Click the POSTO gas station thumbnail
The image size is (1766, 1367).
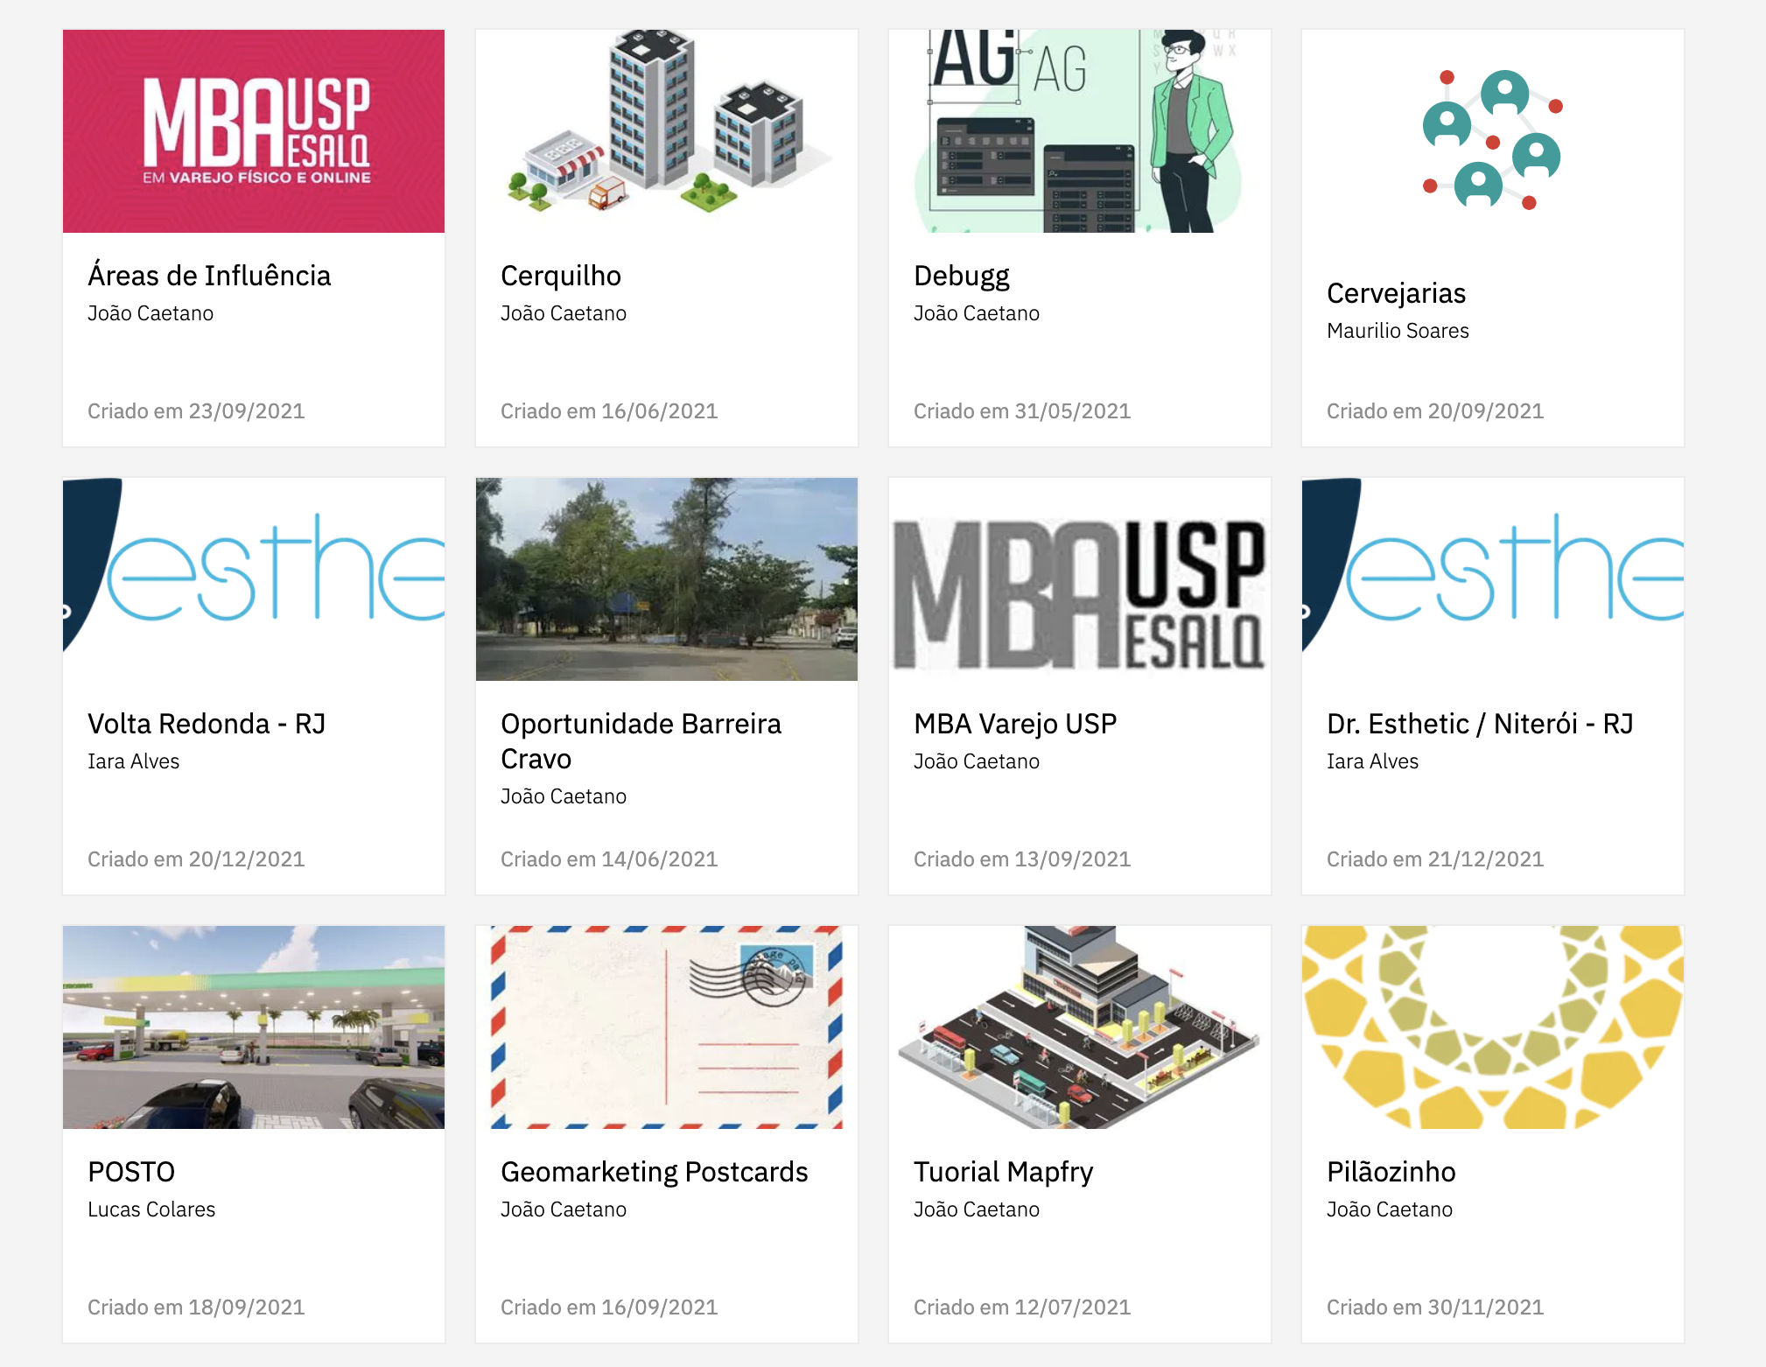(254, 1027)
